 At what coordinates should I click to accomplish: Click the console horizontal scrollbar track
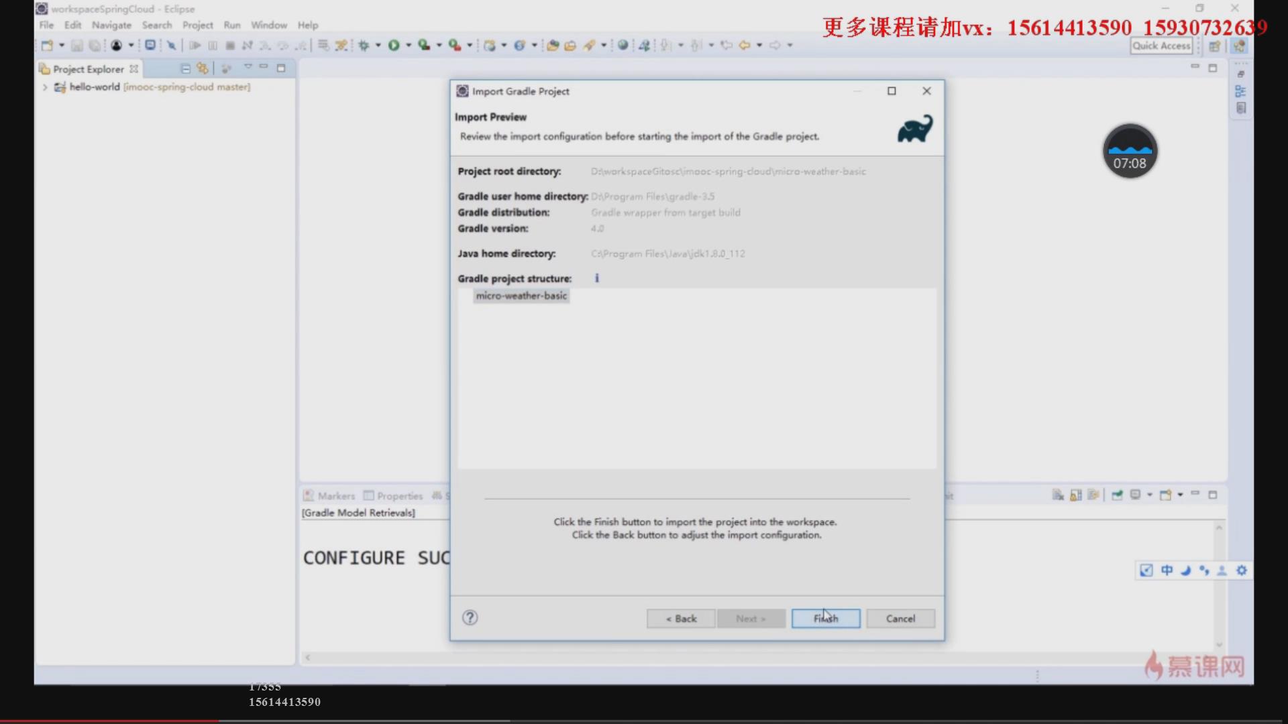(x=738, y=658)
